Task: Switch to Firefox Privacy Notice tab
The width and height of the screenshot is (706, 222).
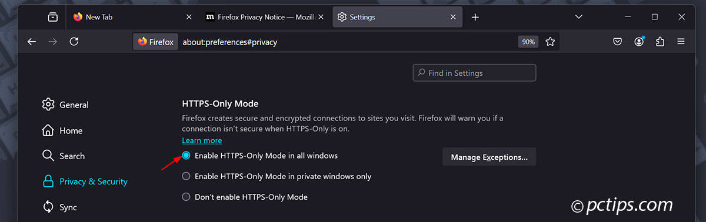Action: pos(264,17)
